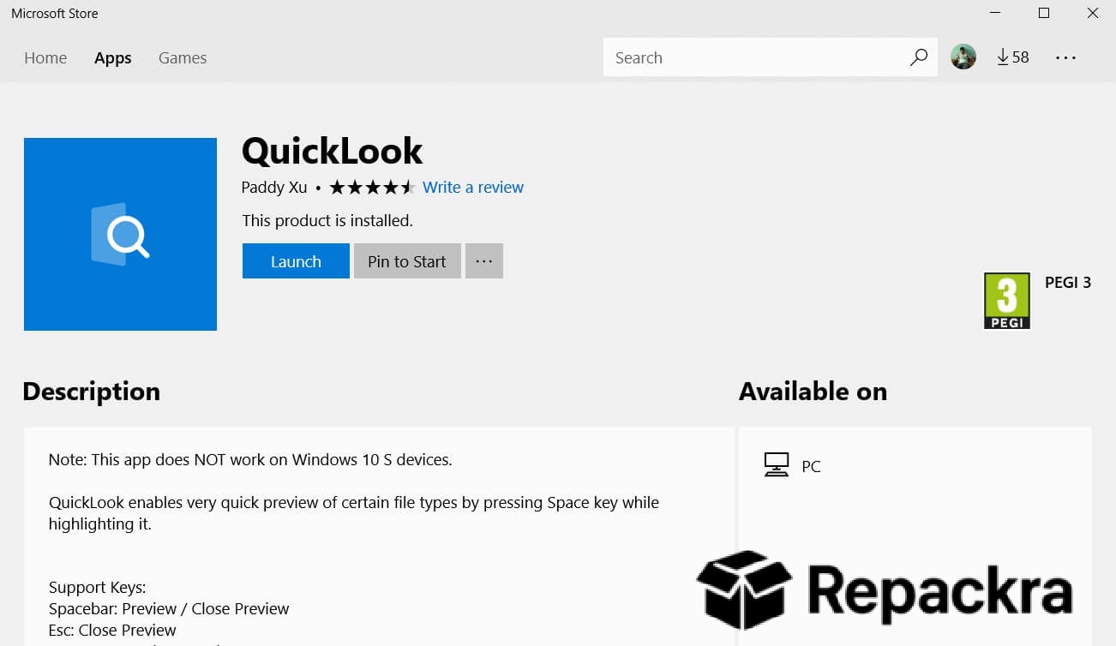The width and height of the screenshot is (1116, 646).
Task: Click the Windows 10 S note line
Action: [250, 459]
